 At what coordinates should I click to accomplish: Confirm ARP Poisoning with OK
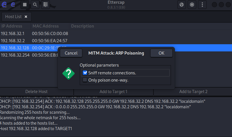[161, 53]
